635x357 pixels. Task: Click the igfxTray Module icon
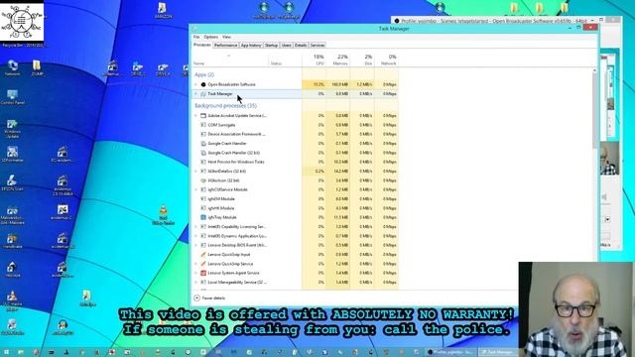point(203,217)
